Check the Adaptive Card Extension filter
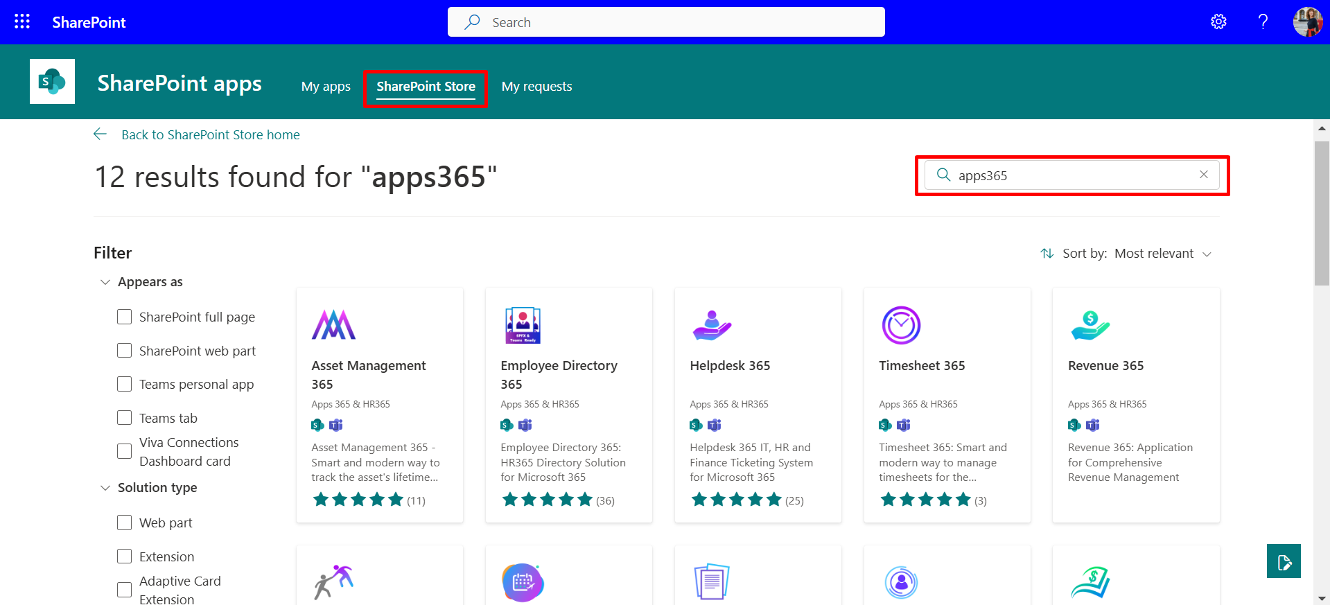The height and width of the screenshot is (605, 1330). 124,590
